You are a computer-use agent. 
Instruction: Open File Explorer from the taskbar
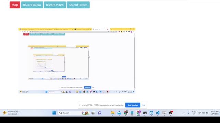[113, 113]
